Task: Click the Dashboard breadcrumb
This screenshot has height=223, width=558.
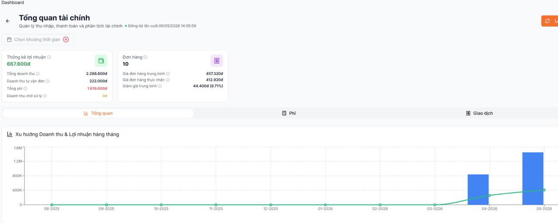Action: (x=13, y=3)
